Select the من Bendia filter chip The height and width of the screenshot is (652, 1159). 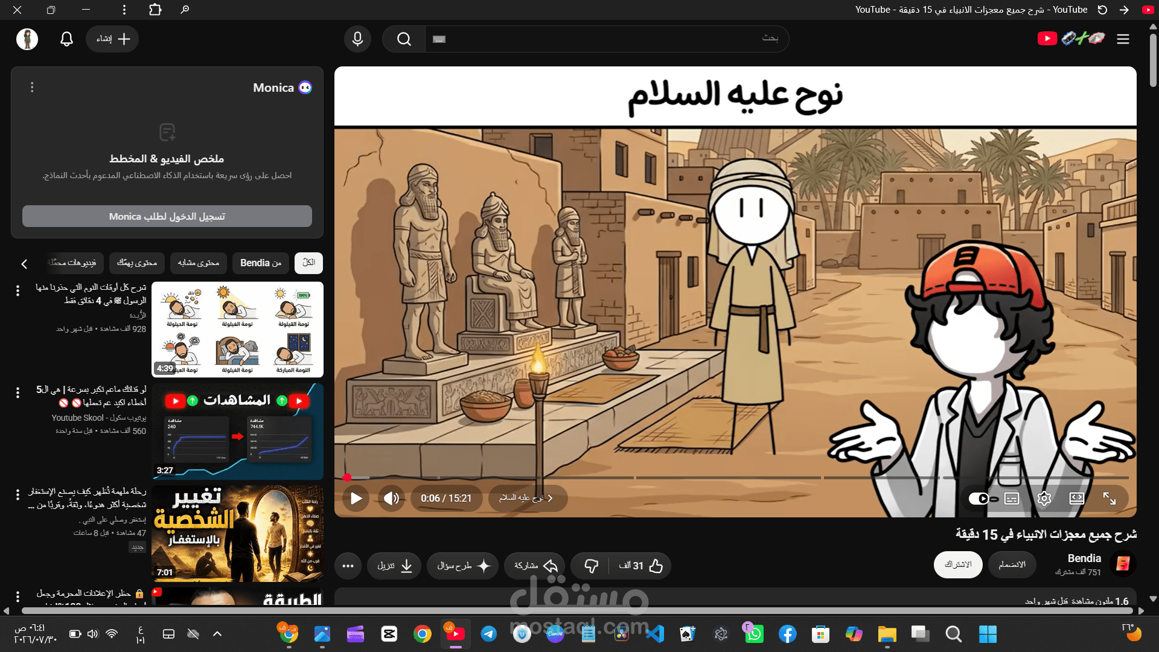coord(261,263)
